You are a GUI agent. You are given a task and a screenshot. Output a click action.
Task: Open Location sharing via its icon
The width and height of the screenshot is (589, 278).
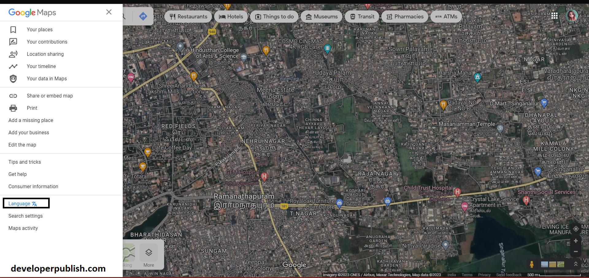click(13, 54)
